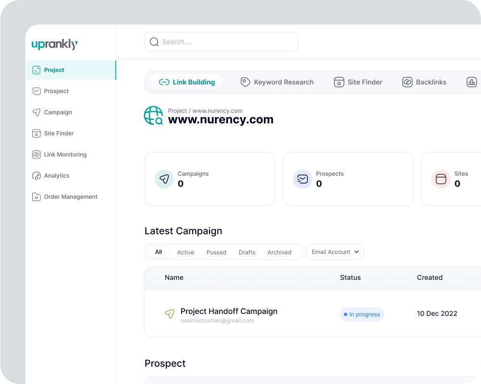481x384 pixels.
Task: Filter campaigns by Active
Action: coord(185,252)
